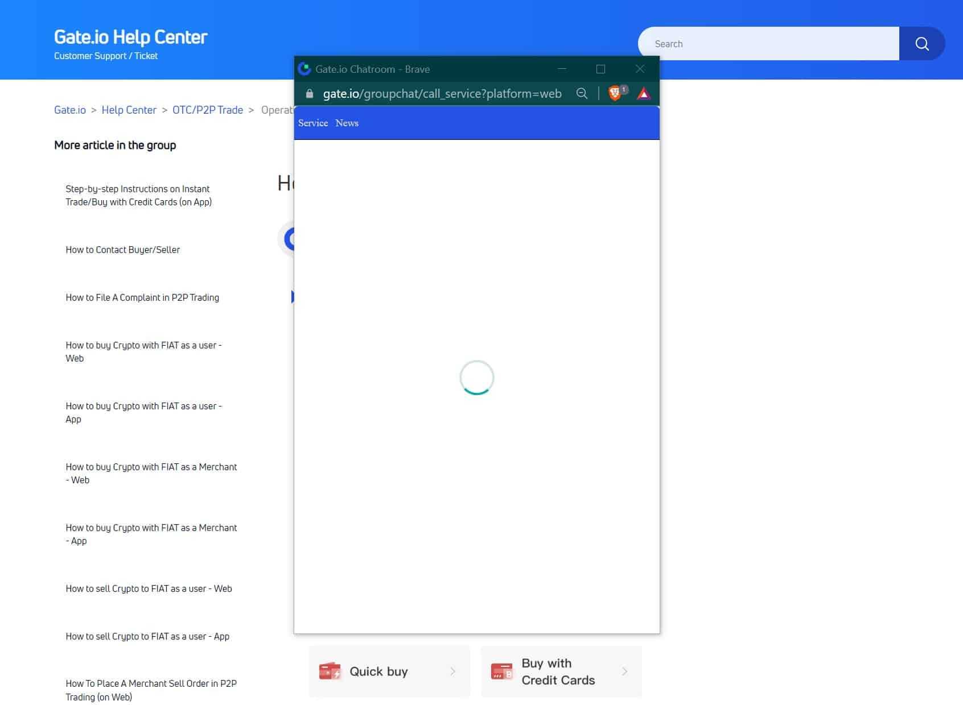Click inside the Search input field
The height and width of the screenshot is (705, 963).
click(x=768, y=44)
